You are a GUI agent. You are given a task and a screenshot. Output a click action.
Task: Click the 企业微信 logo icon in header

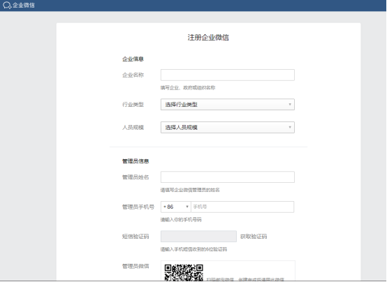(x=7, y=5)
